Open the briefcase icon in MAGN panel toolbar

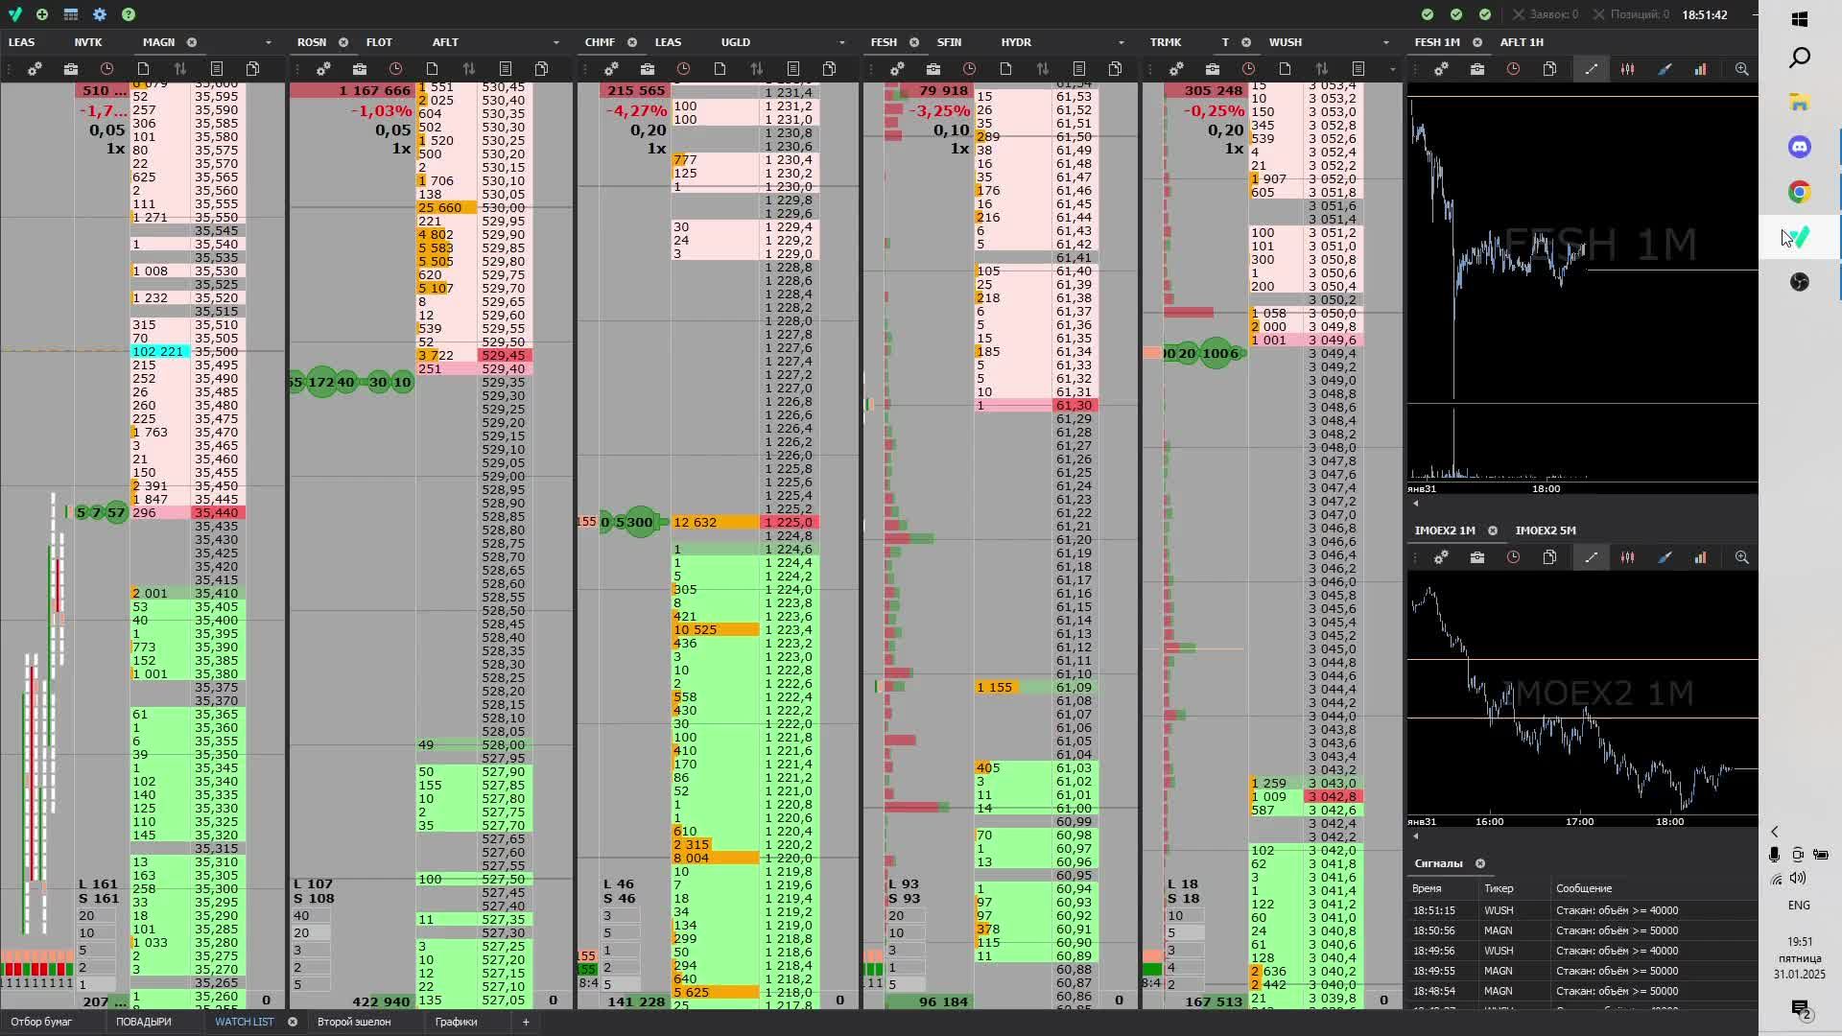(71, 69)
